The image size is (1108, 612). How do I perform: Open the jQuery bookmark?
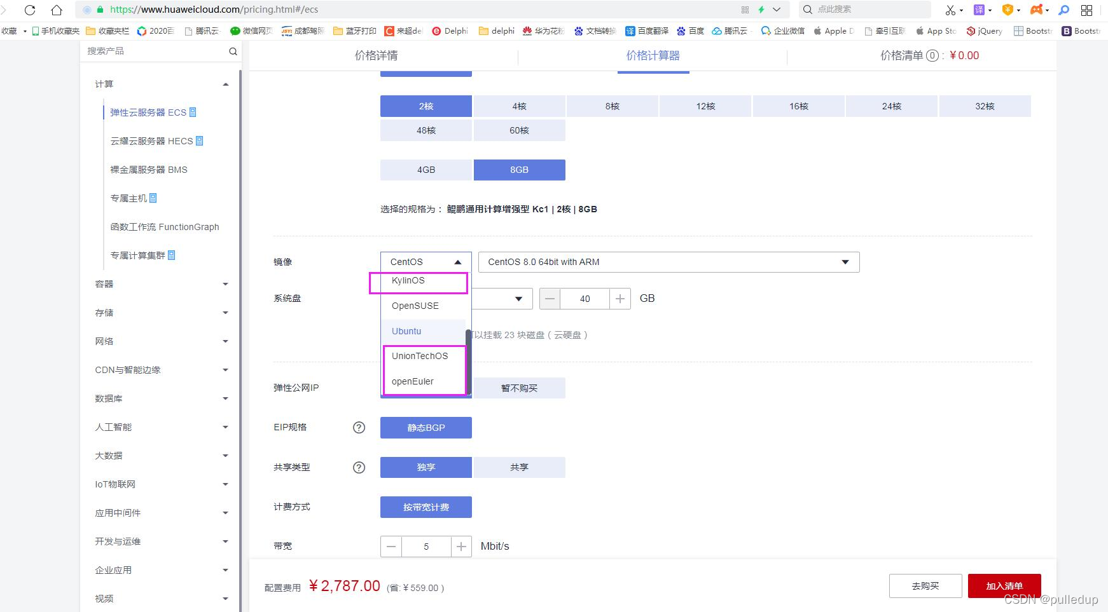(x=985, y=31)
